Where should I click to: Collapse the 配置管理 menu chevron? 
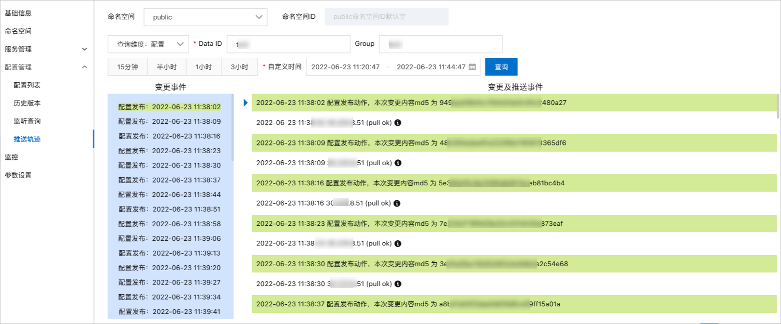(84, 67)
